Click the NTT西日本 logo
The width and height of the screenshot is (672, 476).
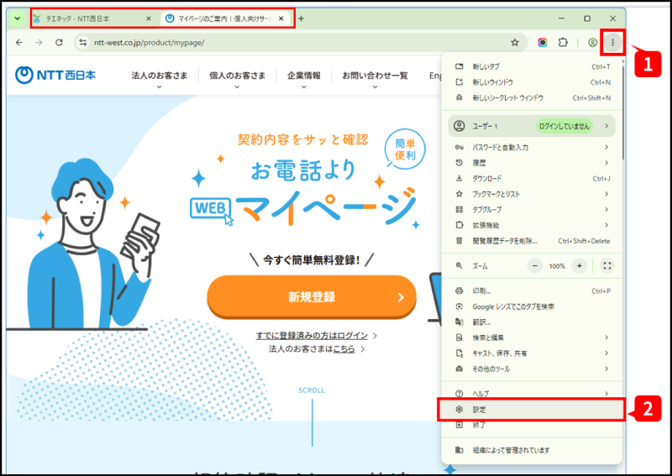[x=55, y=75]
